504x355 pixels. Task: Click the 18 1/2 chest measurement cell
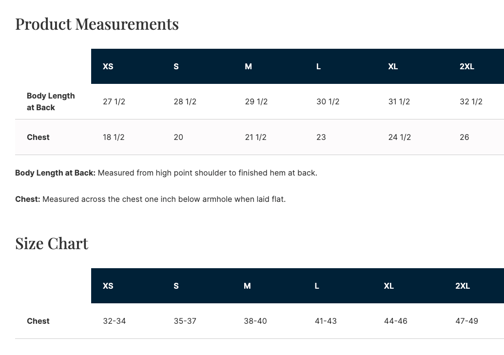(114, 137)
